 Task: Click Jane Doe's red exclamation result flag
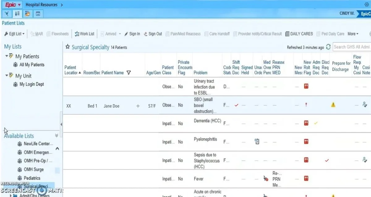(x=306, y=105)
